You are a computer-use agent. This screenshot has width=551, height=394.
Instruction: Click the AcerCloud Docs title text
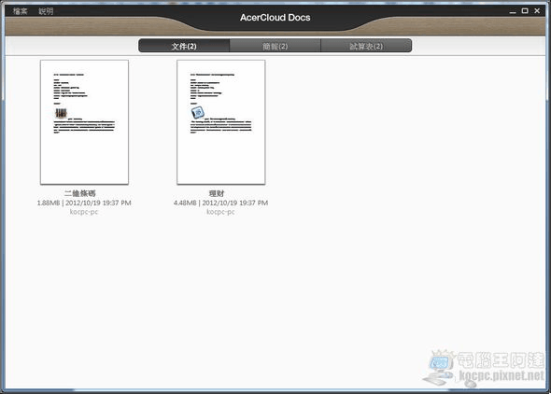click(x=275, y=18)
